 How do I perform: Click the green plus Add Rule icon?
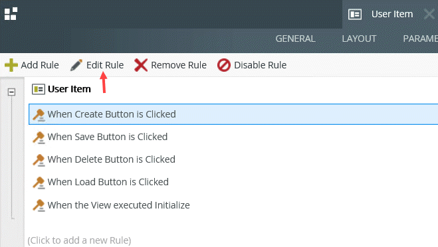(x=11, y=65)
